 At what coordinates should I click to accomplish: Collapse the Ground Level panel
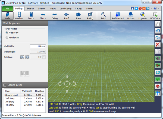tap(5, 85)
